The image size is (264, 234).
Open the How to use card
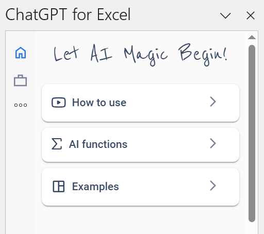point(140,103)
